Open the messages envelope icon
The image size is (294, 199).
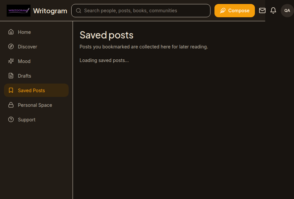(262, 11)
